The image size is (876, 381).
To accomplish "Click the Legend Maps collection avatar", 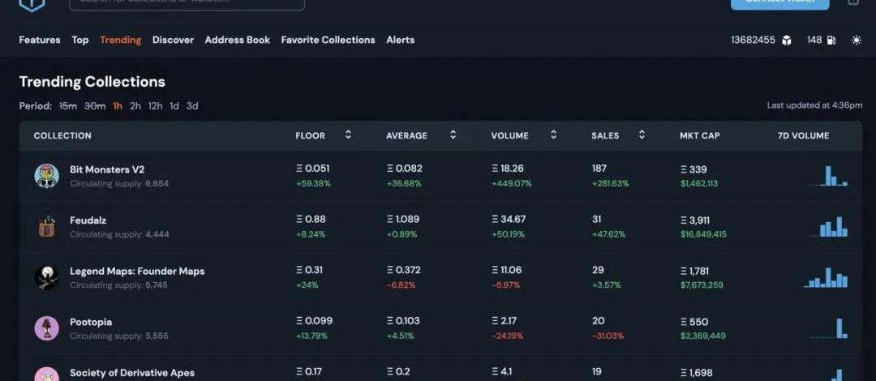I will [46, 277].
